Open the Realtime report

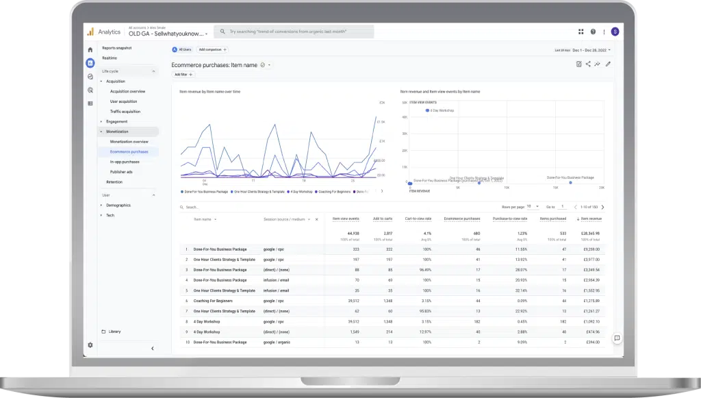110,58
